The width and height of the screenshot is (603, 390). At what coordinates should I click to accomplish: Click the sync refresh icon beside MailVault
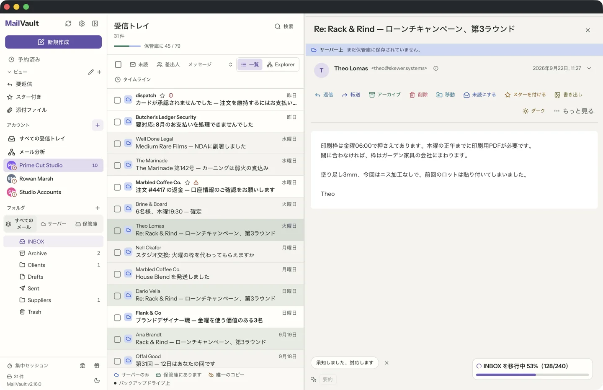[68, 23]
